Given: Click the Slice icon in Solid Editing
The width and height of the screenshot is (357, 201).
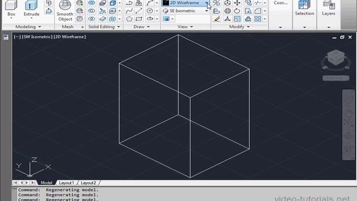Looking at the screenshot, I should tap(103, 11).
